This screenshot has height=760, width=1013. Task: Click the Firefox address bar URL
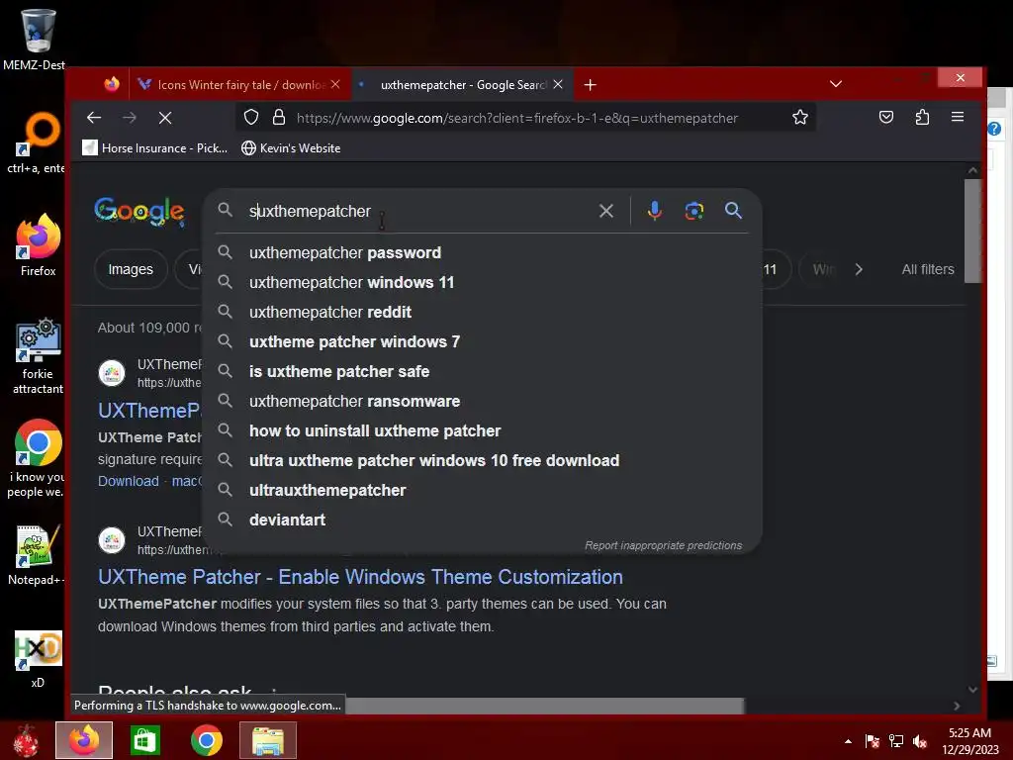(516, 118)
